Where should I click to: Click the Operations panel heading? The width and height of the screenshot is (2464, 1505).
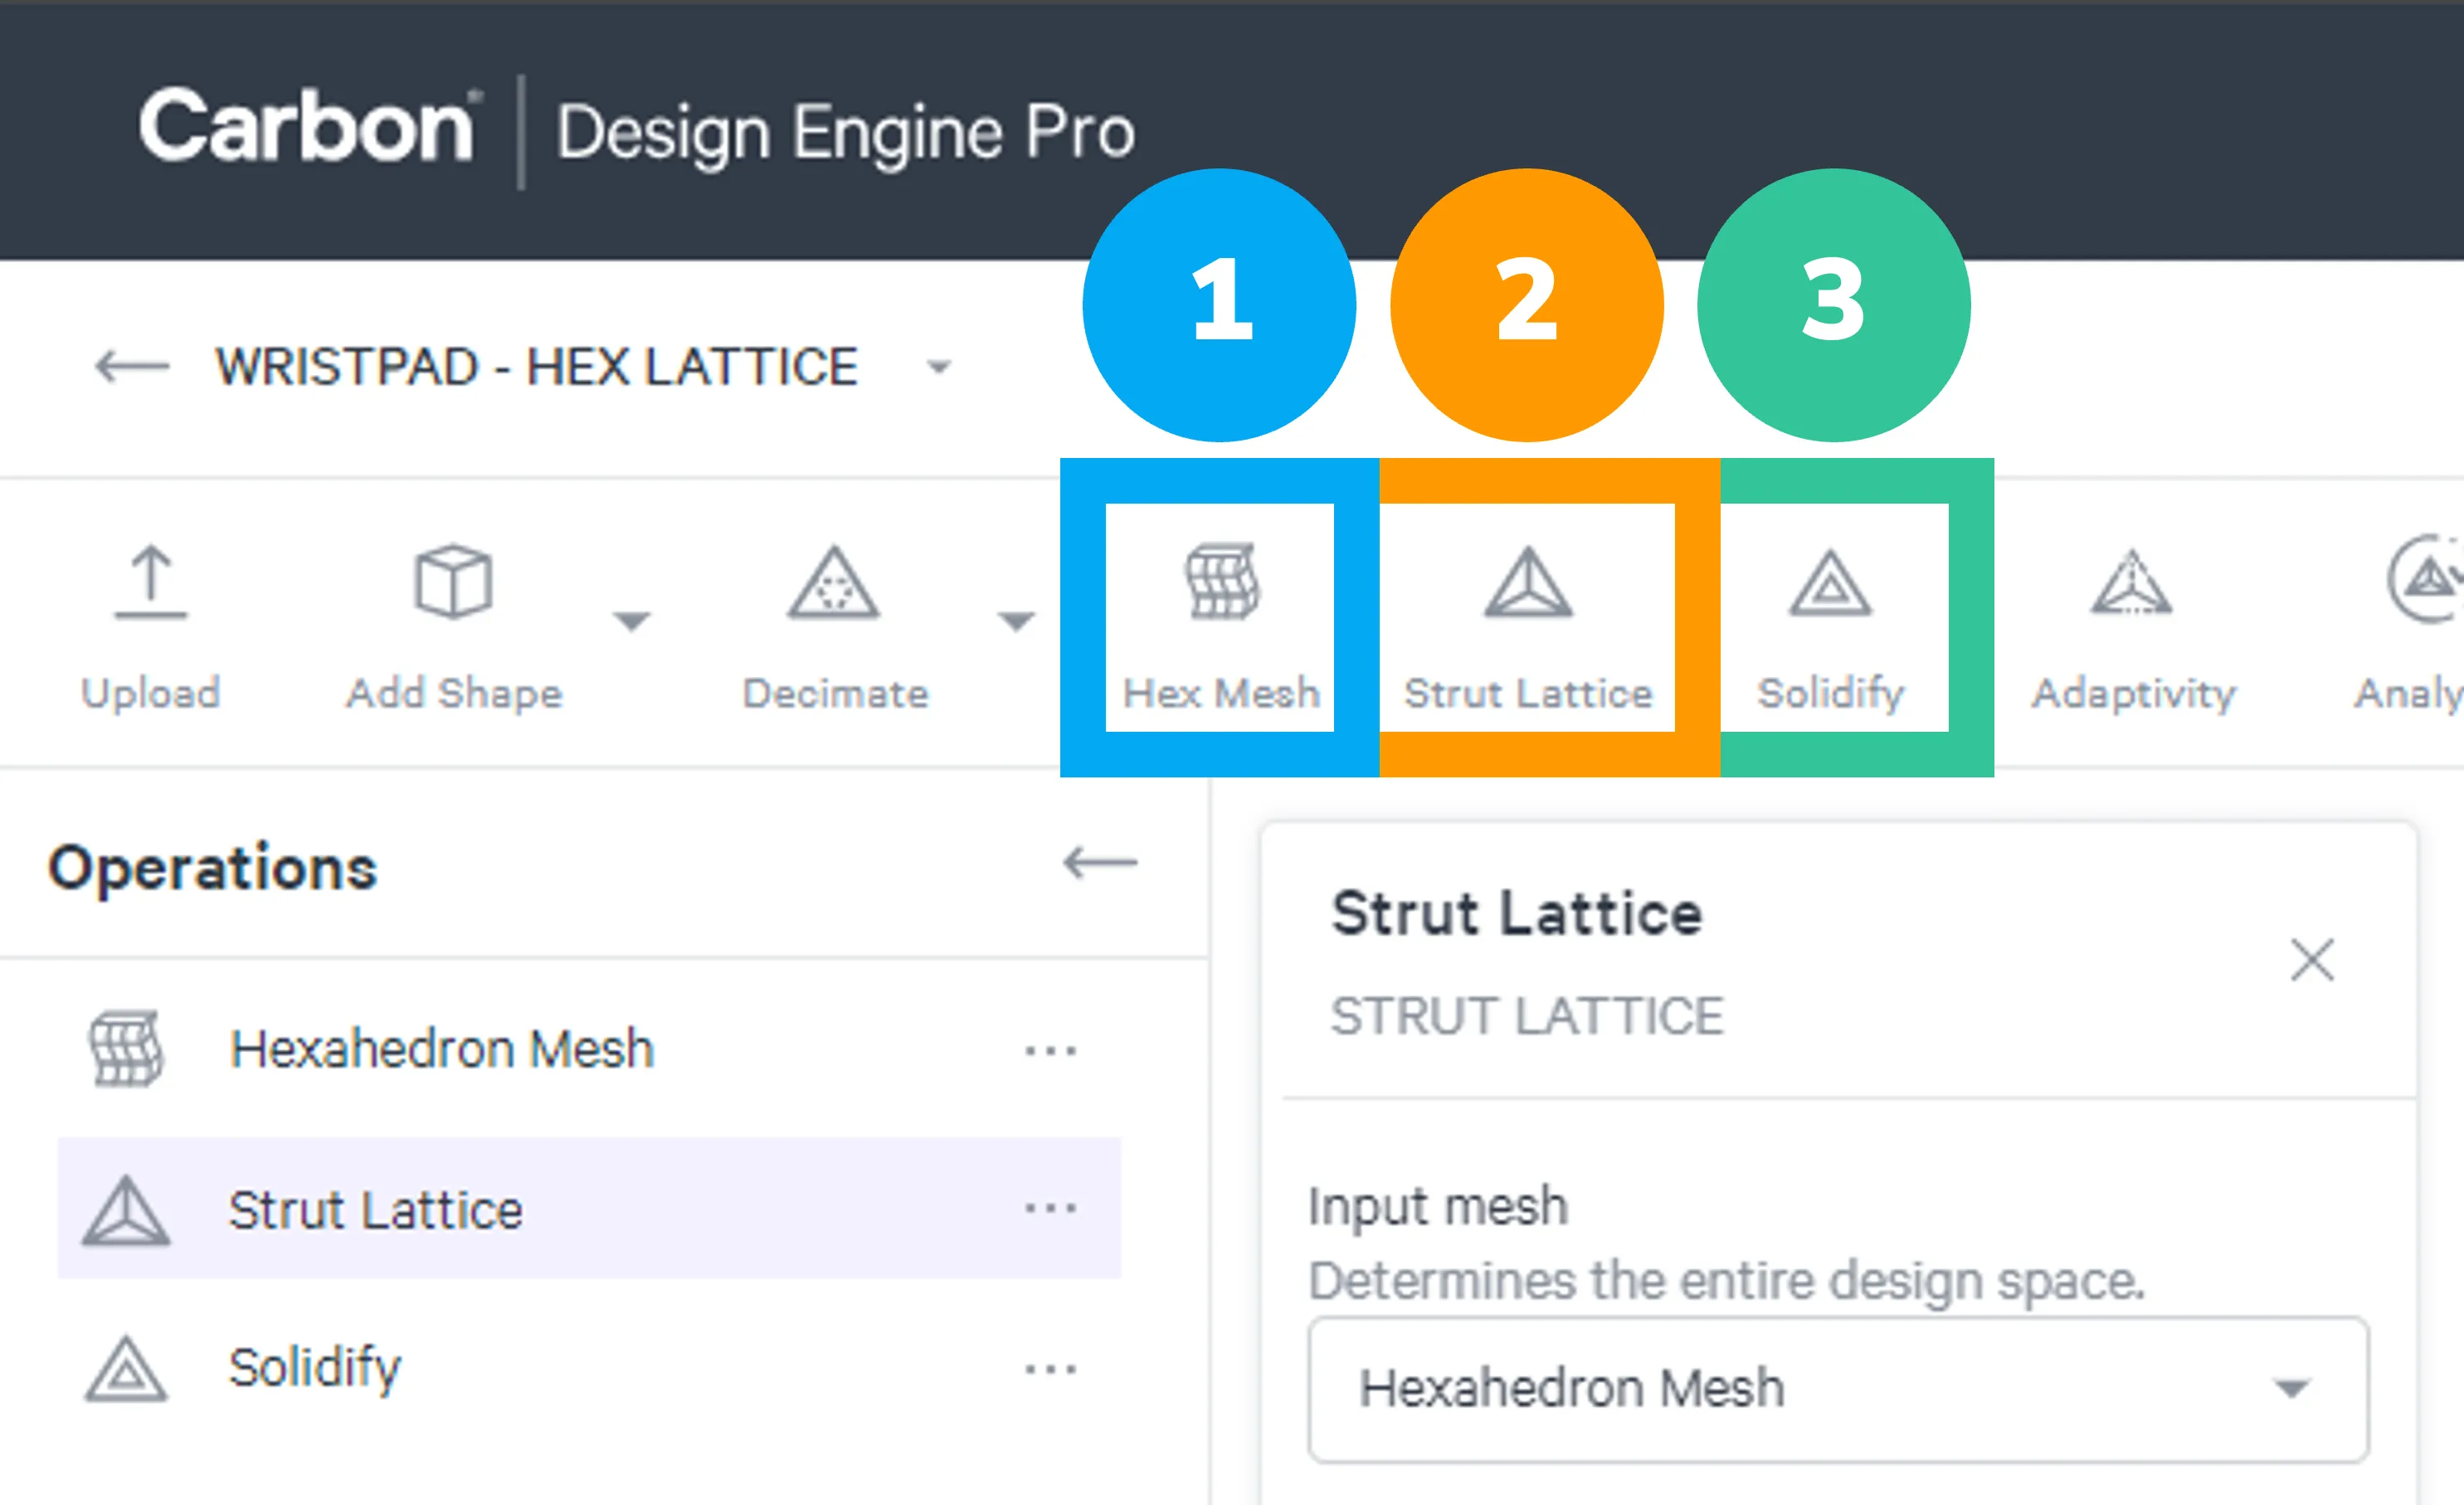click(213, 867)
